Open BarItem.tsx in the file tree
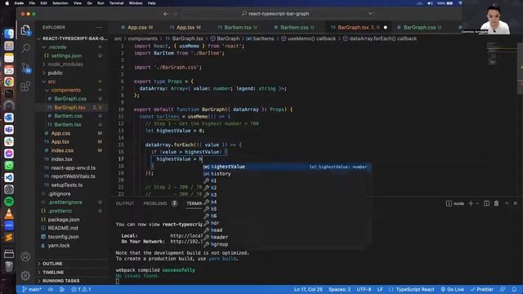This screenshot has height=294, width=523. (68, 124)
